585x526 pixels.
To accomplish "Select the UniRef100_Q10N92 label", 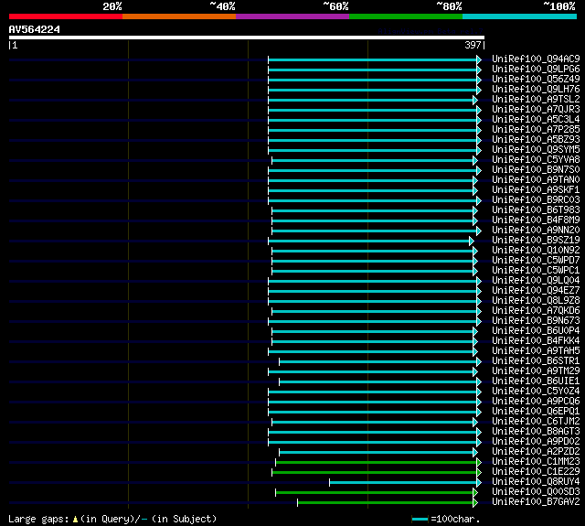I will 536,251.
